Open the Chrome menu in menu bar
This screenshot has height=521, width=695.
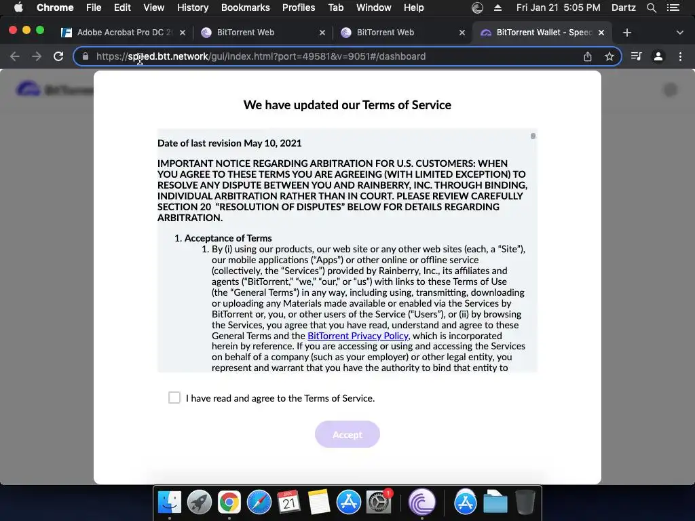coord(55,7)
